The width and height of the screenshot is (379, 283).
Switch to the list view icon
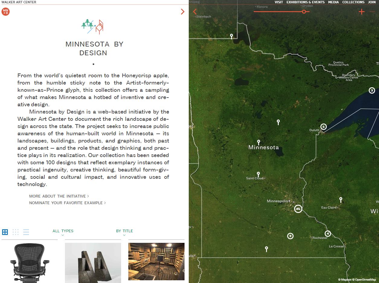(26, 232)
